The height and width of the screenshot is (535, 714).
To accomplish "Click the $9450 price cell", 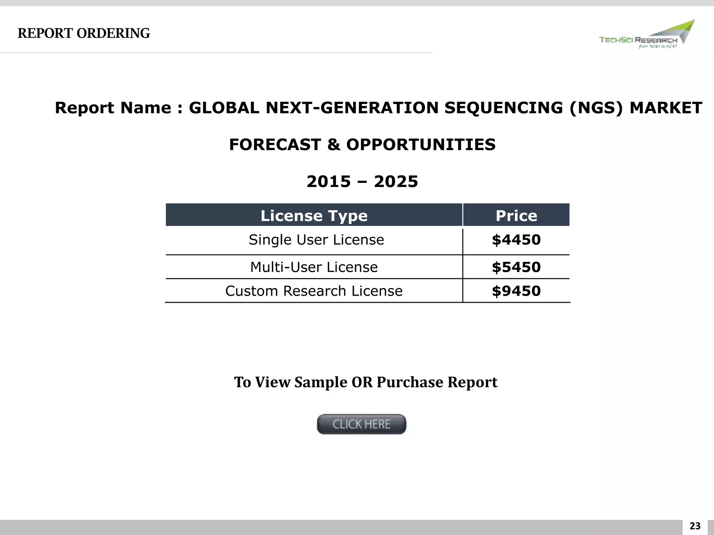I will [x=516, y=291].
